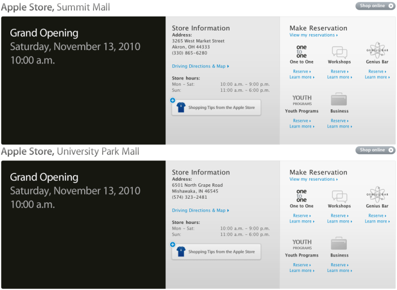View my reservations for University Park Mall
Screen dimensions: 397x290
313,179
